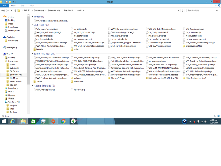This screenshot has width=221, height=166.
Task: Click the volume speaker tray icon
Action: (x=206, y=121)
